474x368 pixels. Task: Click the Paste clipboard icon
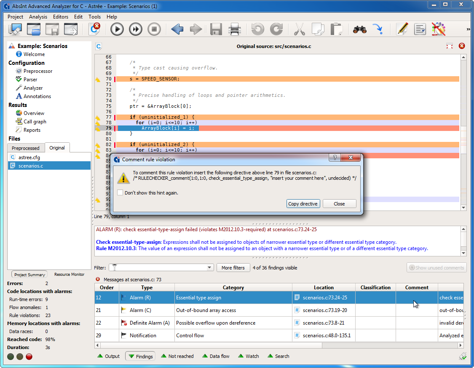pos(337,29)
